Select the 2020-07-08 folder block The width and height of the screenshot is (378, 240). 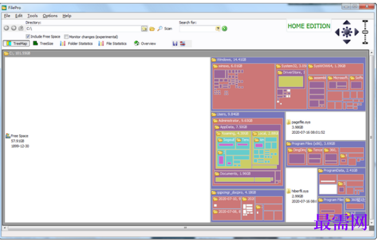pyautogui.click(x=227, y=215)
